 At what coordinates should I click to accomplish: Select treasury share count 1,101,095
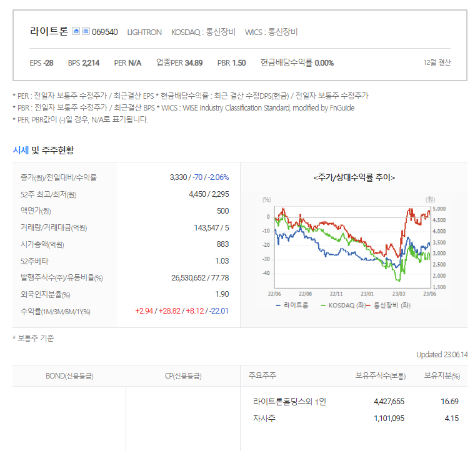[389, 419]
